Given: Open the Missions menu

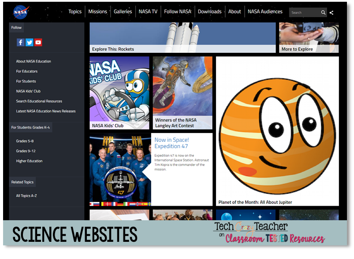Looking at the screenshot, I should [97, 11].
